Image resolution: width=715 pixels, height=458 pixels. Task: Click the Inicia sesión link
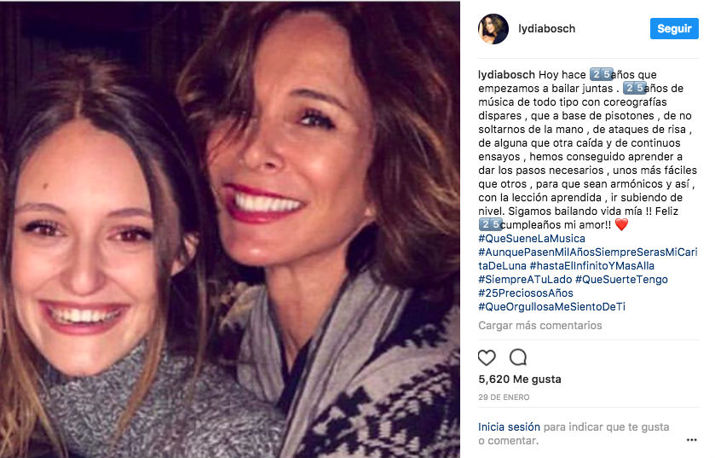coord(509,426)
